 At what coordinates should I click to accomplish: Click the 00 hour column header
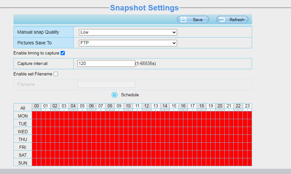click(x=37, y=106)
